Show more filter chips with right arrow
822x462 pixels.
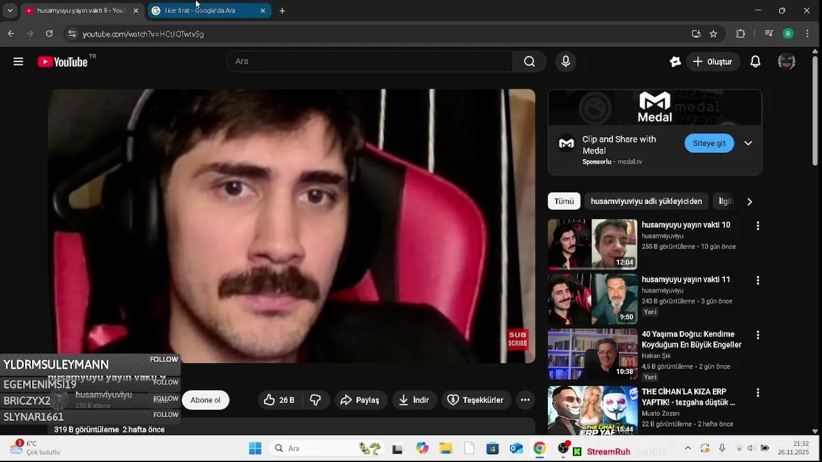point(749,201)
